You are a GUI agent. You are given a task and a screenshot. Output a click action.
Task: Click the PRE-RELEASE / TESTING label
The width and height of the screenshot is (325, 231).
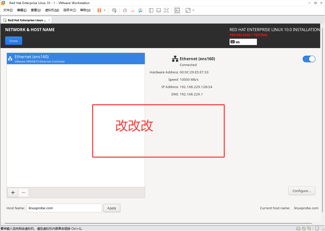click(x=248, y=35)
